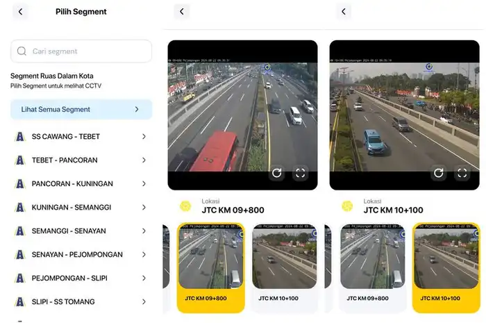The height and width of the screenshot is (323, 486).
Task: Expand the SLIPI - SS TOMANG chevron
Action: point(144,302)
